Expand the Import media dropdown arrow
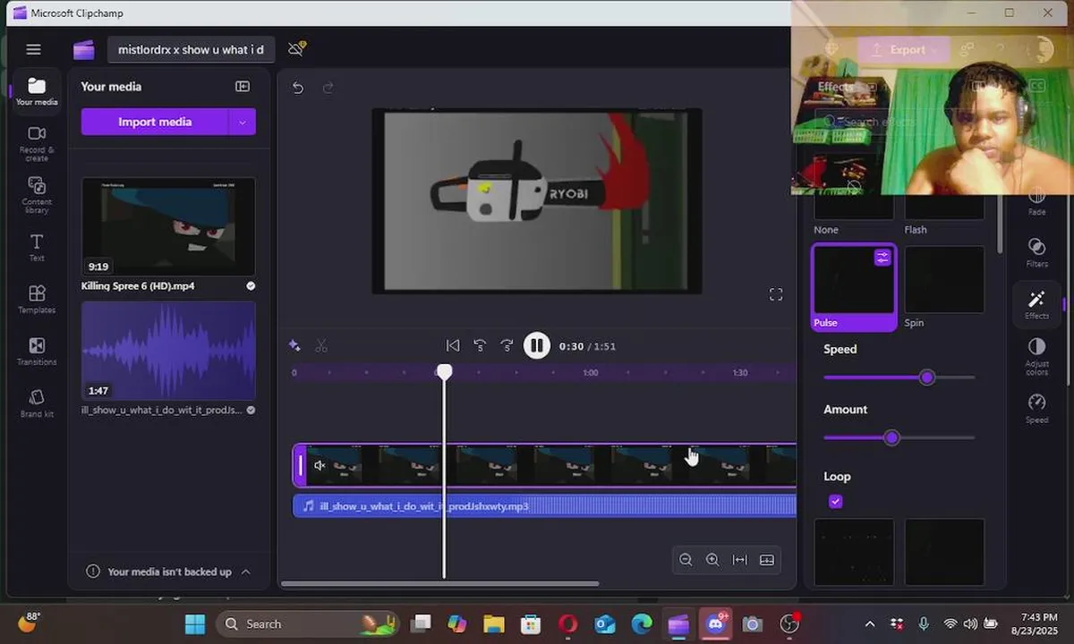This screenshot has height=644, width=1074. [243, 122]
